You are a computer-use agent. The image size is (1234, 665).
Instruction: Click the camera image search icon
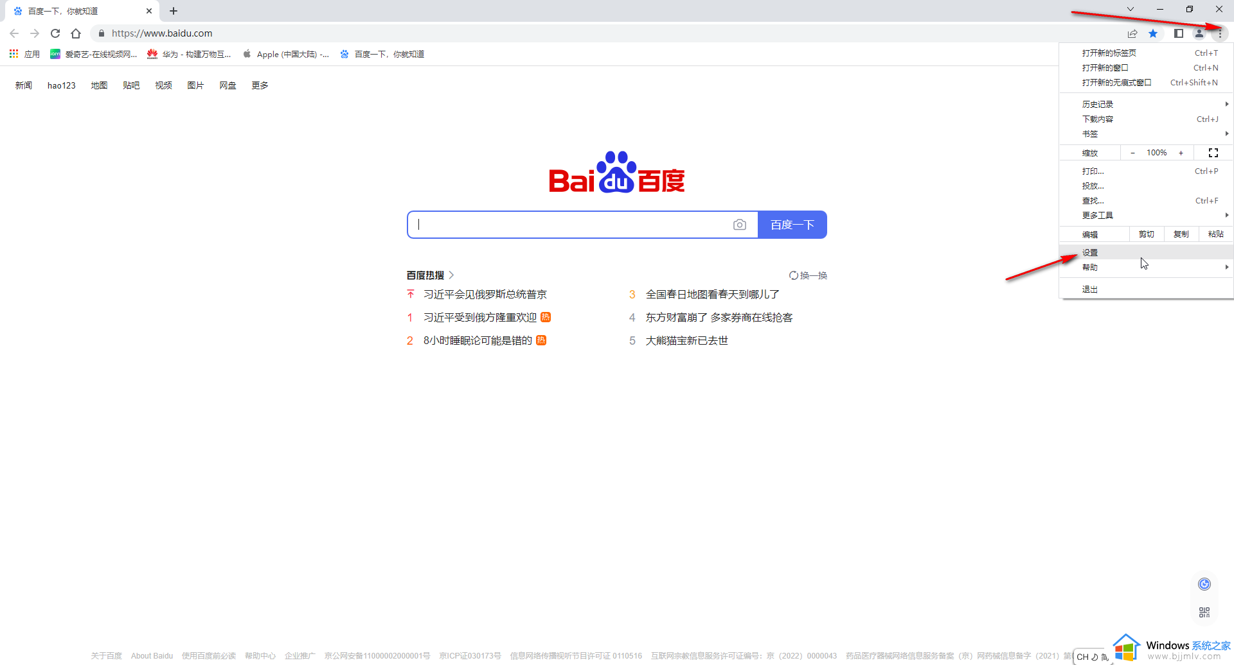[740, 225]
